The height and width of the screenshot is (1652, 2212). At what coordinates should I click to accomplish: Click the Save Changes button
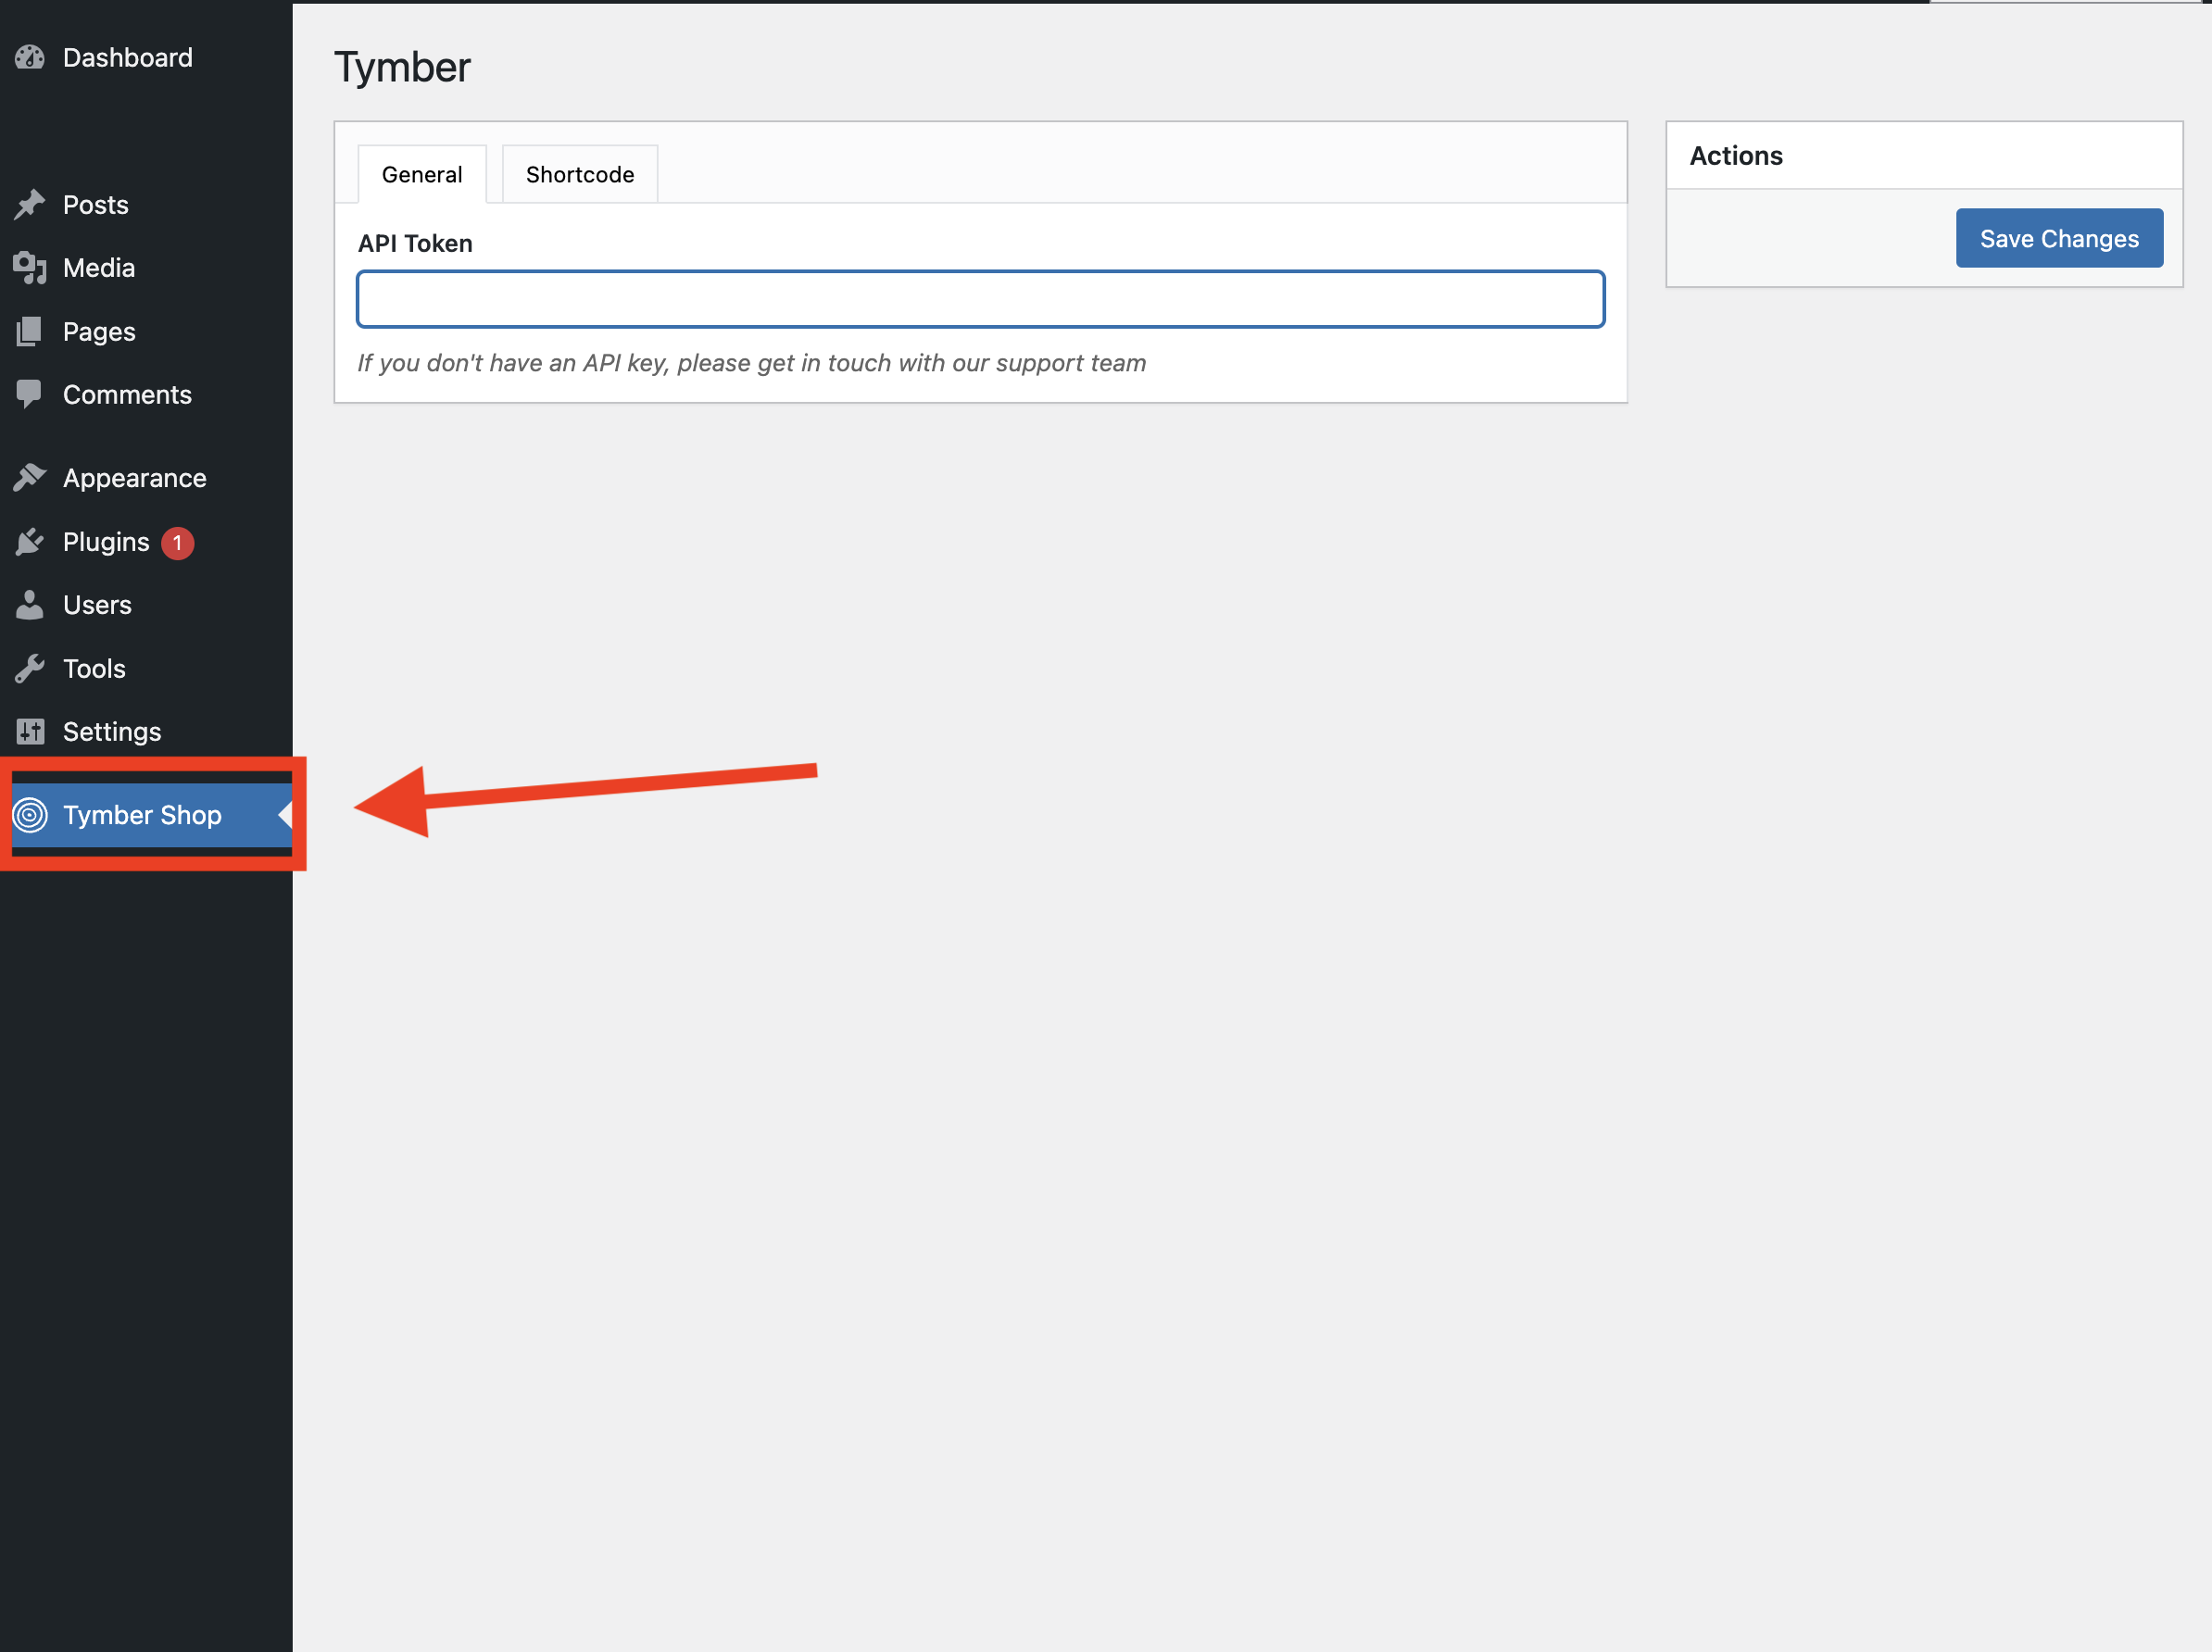click(2059, 239)
